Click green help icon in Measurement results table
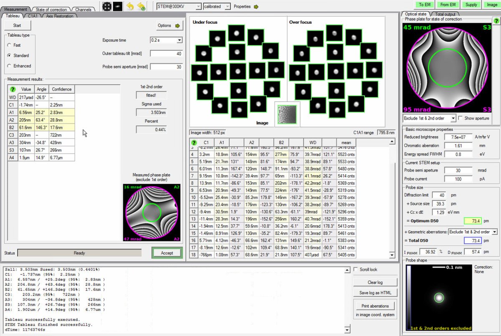 tap(13, 89)
